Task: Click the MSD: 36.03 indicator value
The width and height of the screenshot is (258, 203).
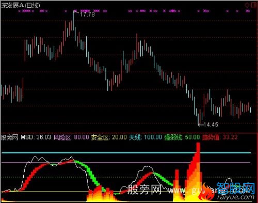Action: coord(36,137)
